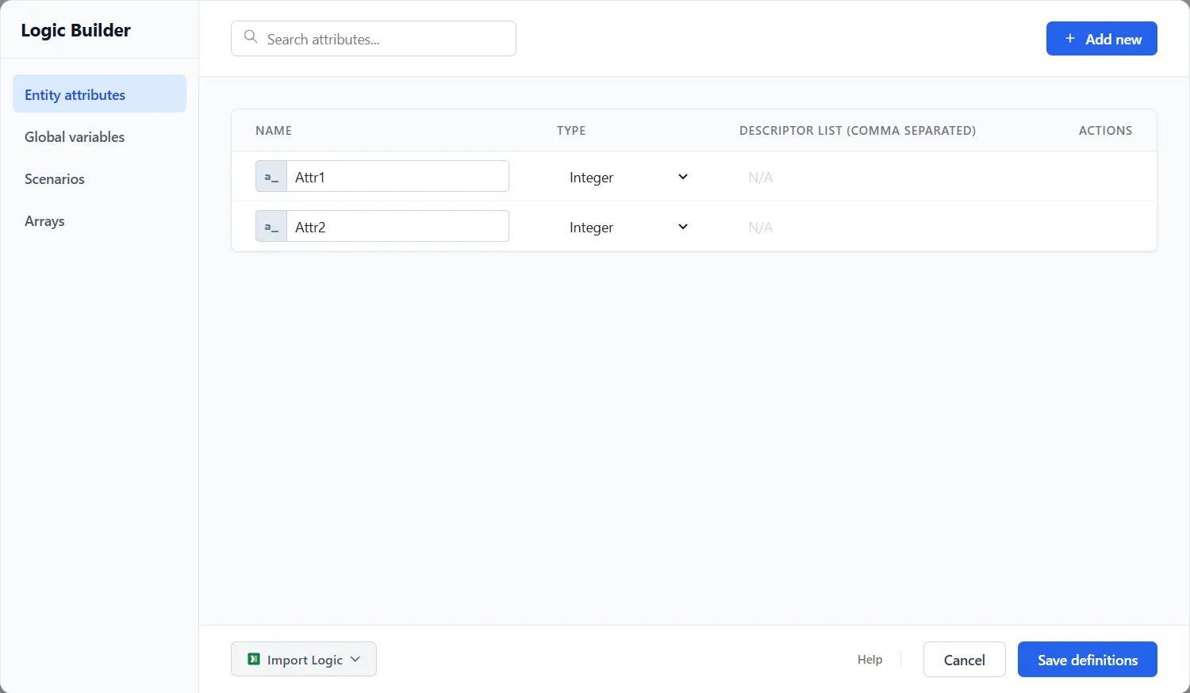Click the a_ prefix badge beside Attr1

point(271,176)
